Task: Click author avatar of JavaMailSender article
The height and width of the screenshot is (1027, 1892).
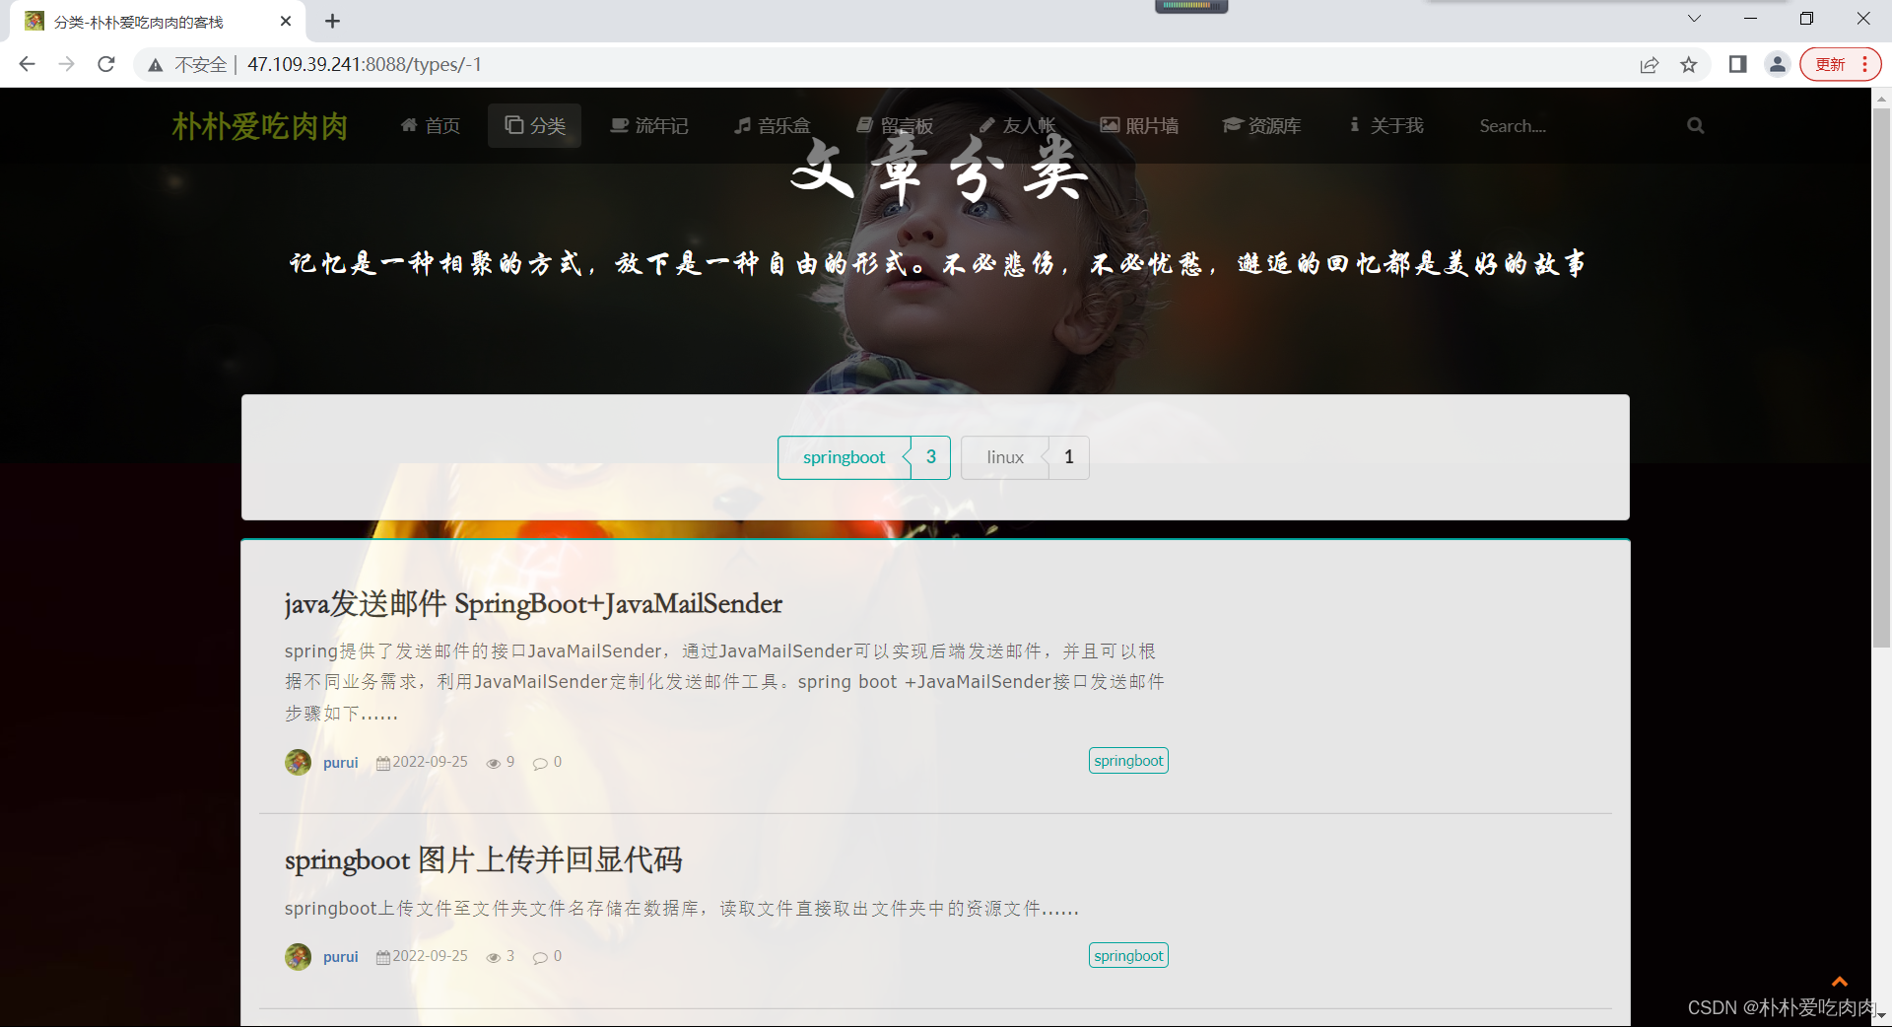Action: [298, 762]
